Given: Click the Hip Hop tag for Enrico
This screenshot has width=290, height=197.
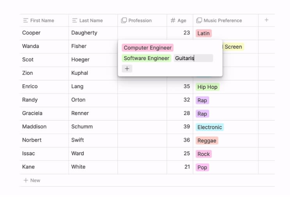Looking at the screenshot, I should [207, 87].
